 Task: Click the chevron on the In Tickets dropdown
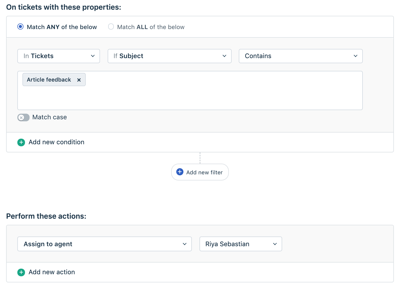click(x=93, y=56)
